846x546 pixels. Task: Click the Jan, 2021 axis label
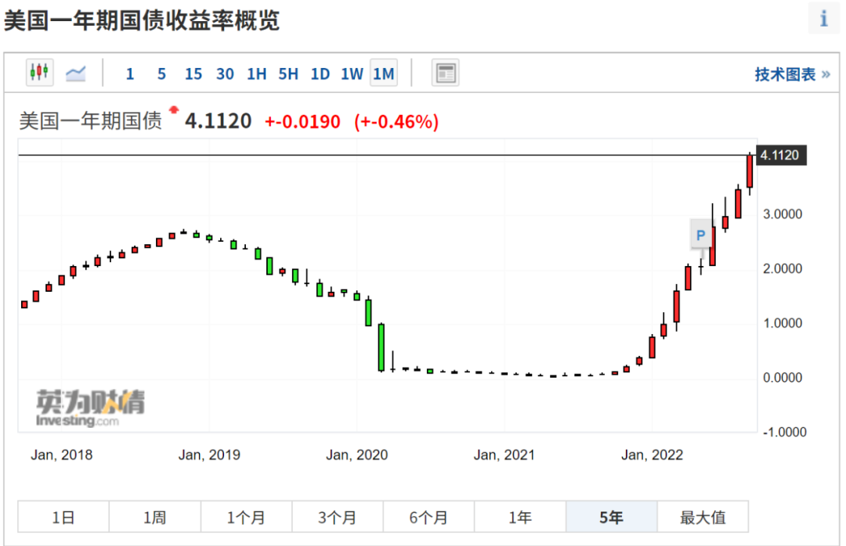click(504, 455)
